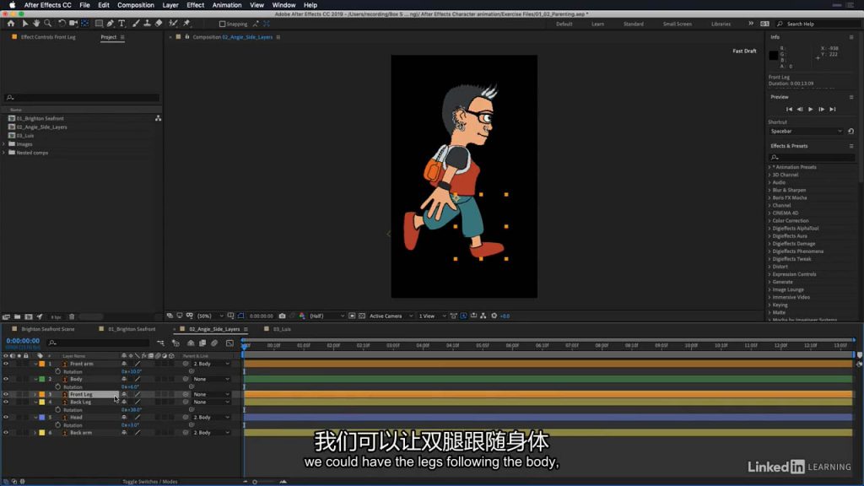864x486 pixels.
Task: Expand the Images folder in Project panel
Action: pos(4,143)
